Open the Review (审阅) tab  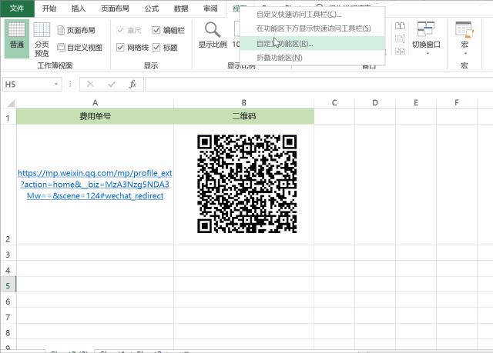click(x=210, y=8)
